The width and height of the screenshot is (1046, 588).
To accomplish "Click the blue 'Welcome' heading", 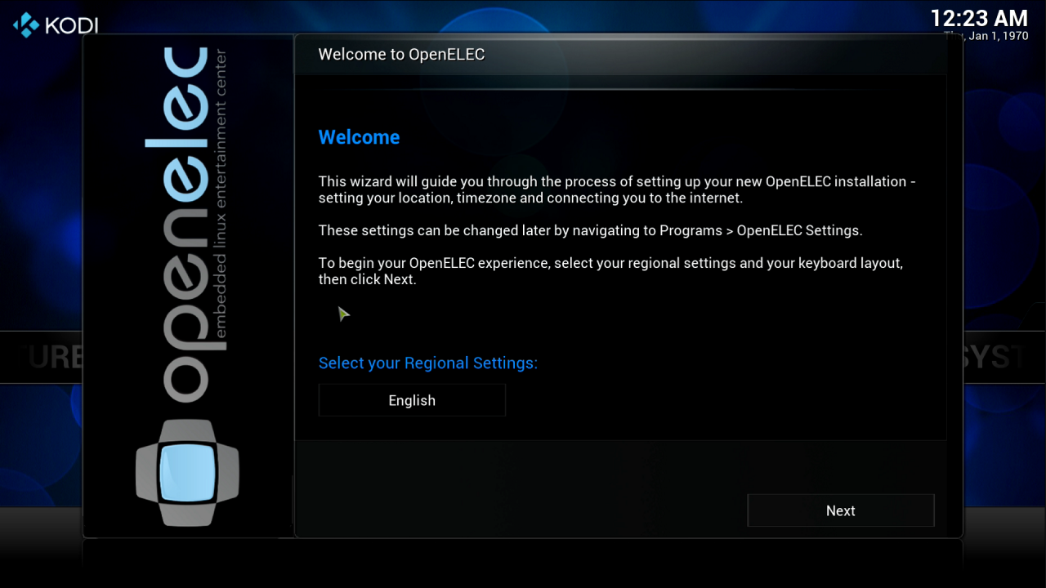I will [x=359, y=137].
